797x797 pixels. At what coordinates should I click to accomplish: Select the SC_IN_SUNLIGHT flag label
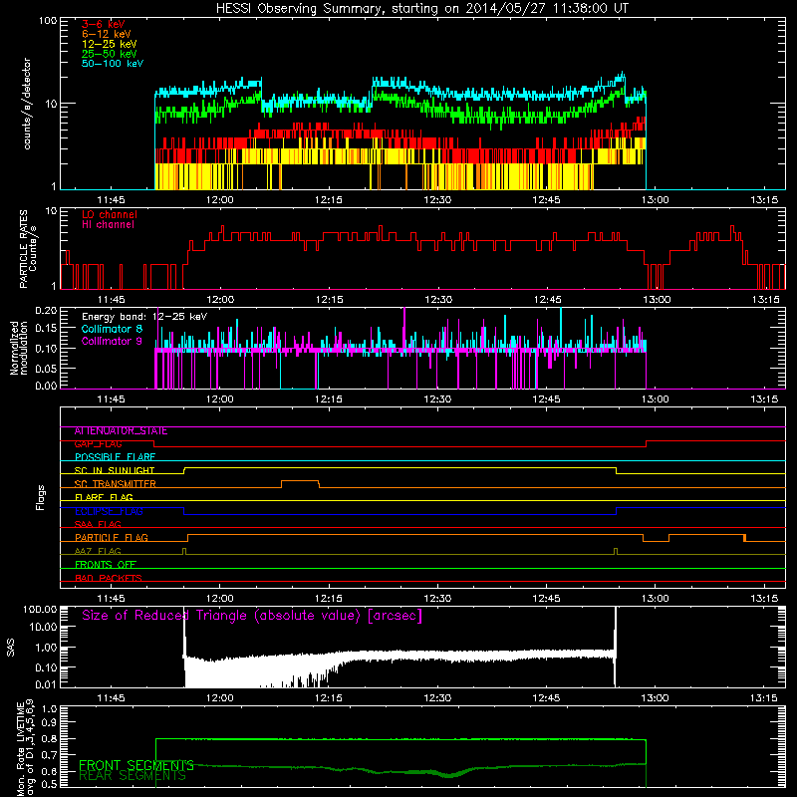pyautogui.click(x=115, y=470)
